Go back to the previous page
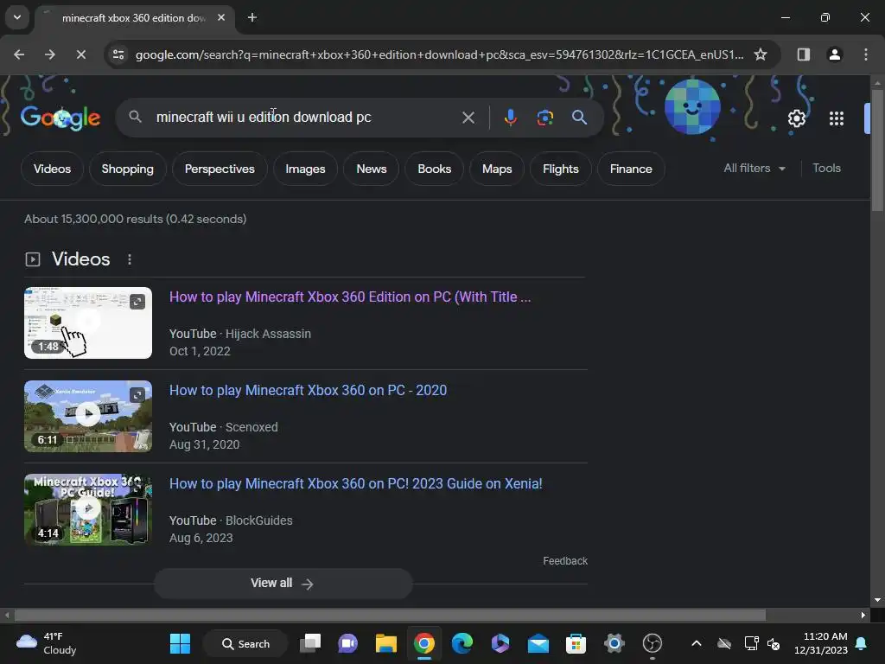The height and width of the screenshot is (664, 885). click(19, 54)
